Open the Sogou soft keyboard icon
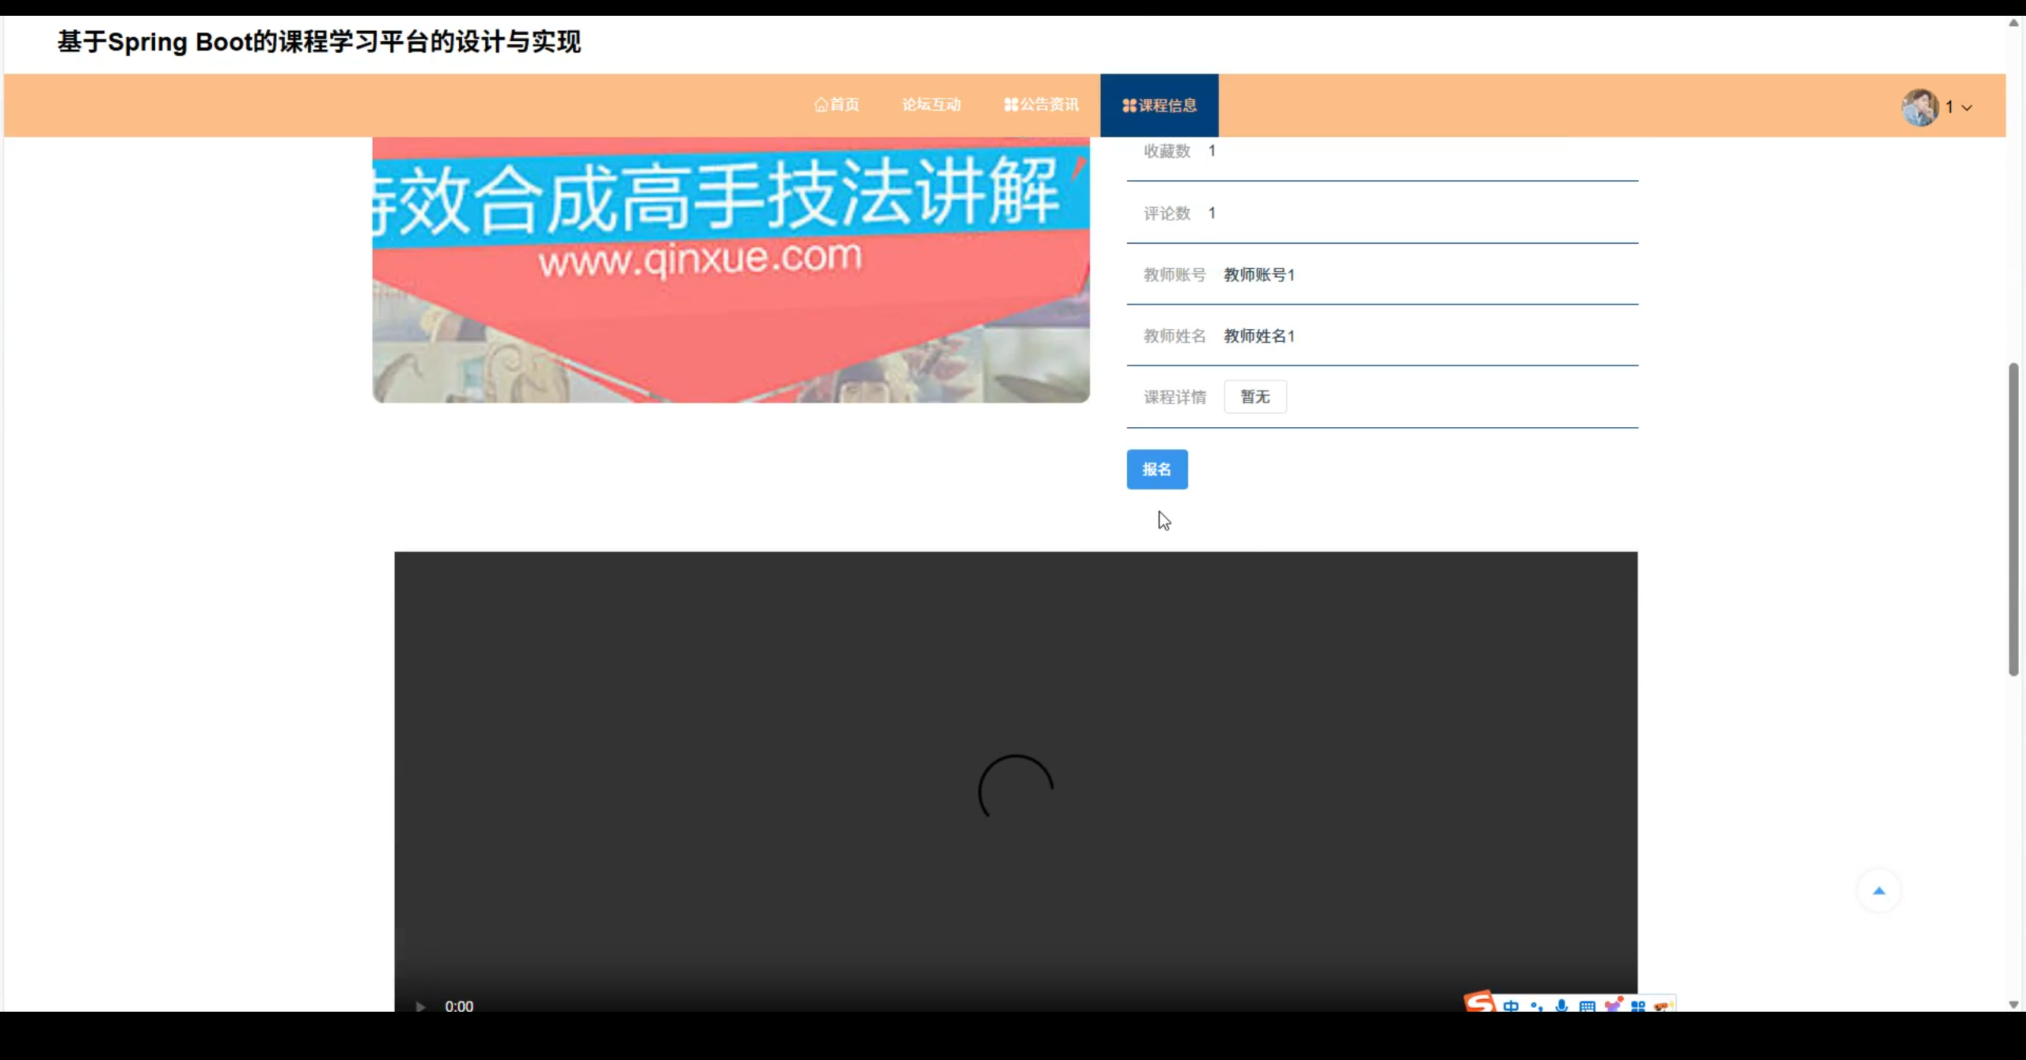 (x=1587, y=1006)
